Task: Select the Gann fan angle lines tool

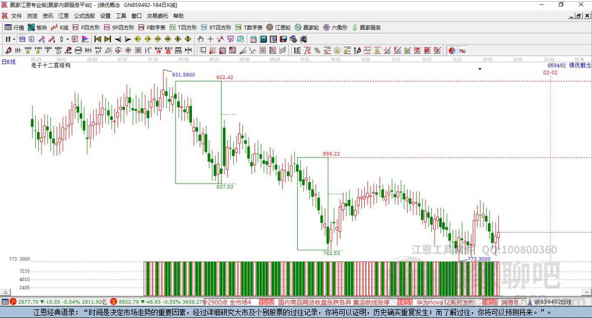Action: pyautogui.click(x=213, y=50)
